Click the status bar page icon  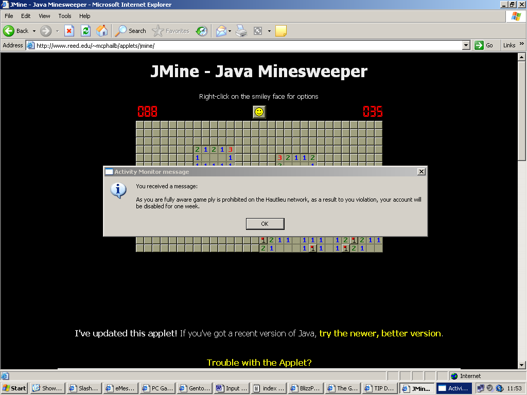point(5,376)
